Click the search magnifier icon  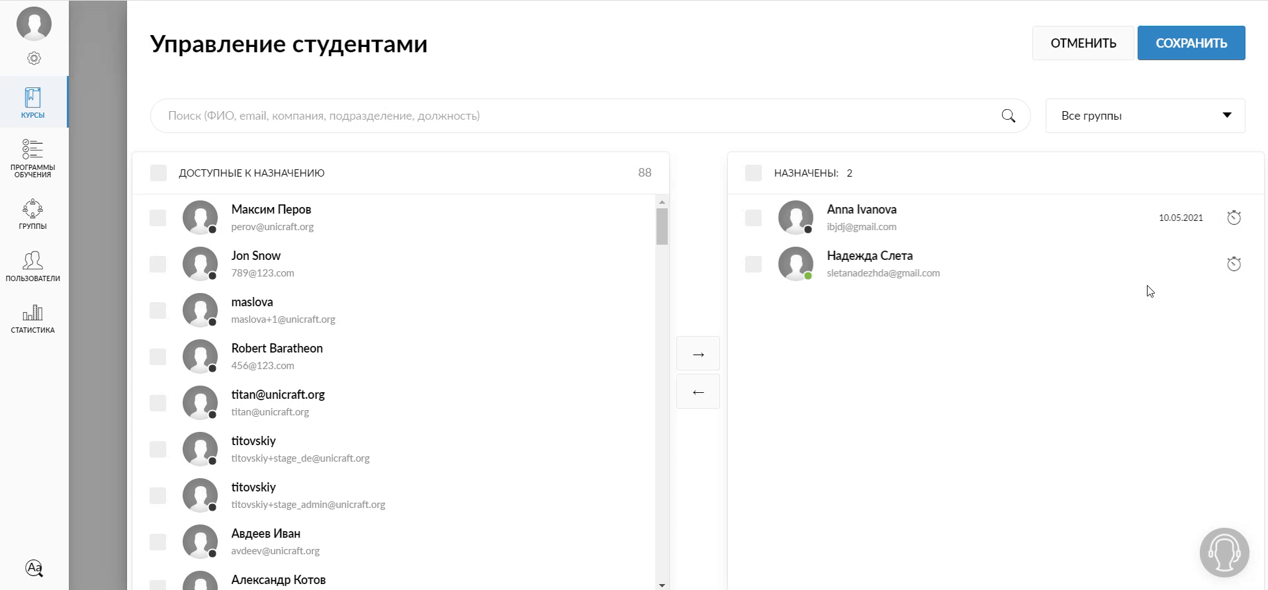tap(1009, 116)
